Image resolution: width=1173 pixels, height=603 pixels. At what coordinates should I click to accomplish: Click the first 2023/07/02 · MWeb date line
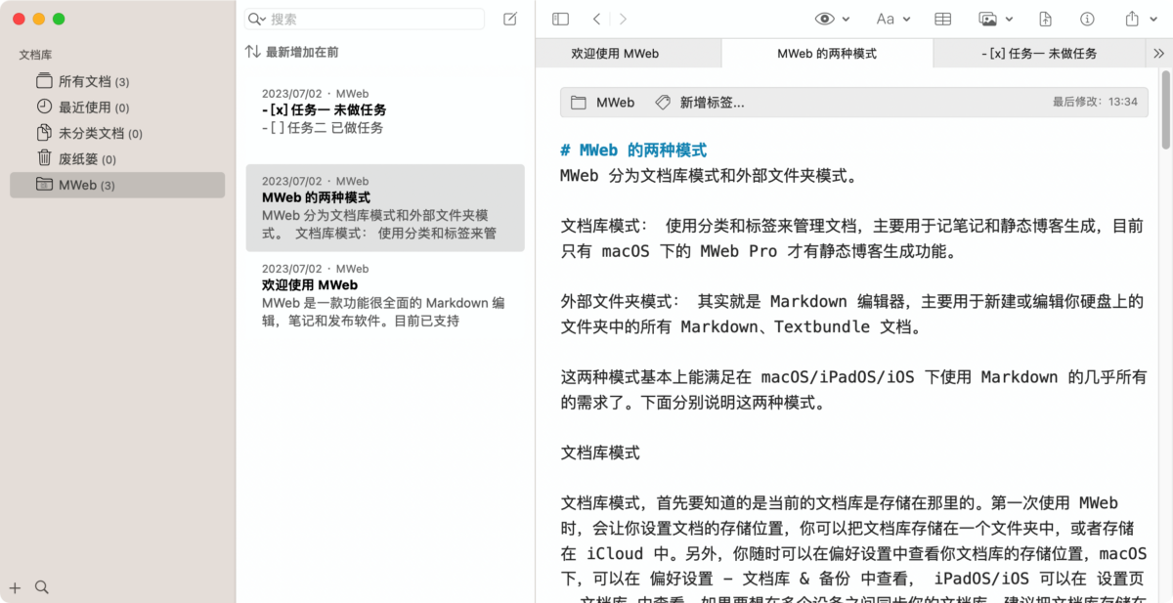pos(315,93)
